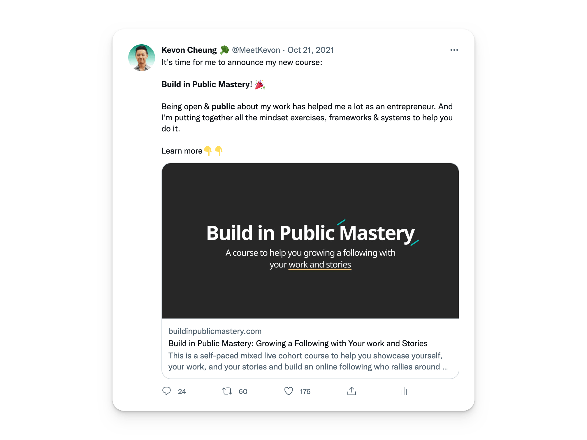Click the Kevon Cheung display name
Viewport: 587px width, 440px height.
point(189,50)
